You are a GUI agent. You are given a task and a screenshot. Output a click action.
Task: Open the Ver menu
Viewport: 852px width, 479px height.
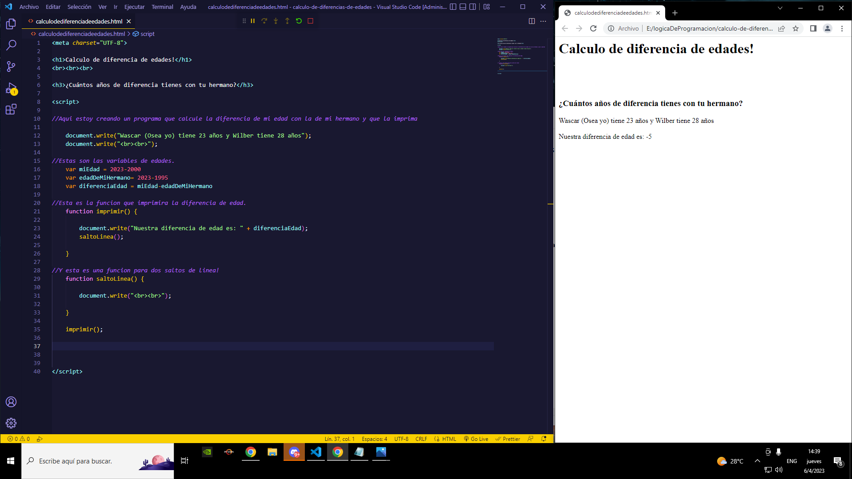point(103,7)
